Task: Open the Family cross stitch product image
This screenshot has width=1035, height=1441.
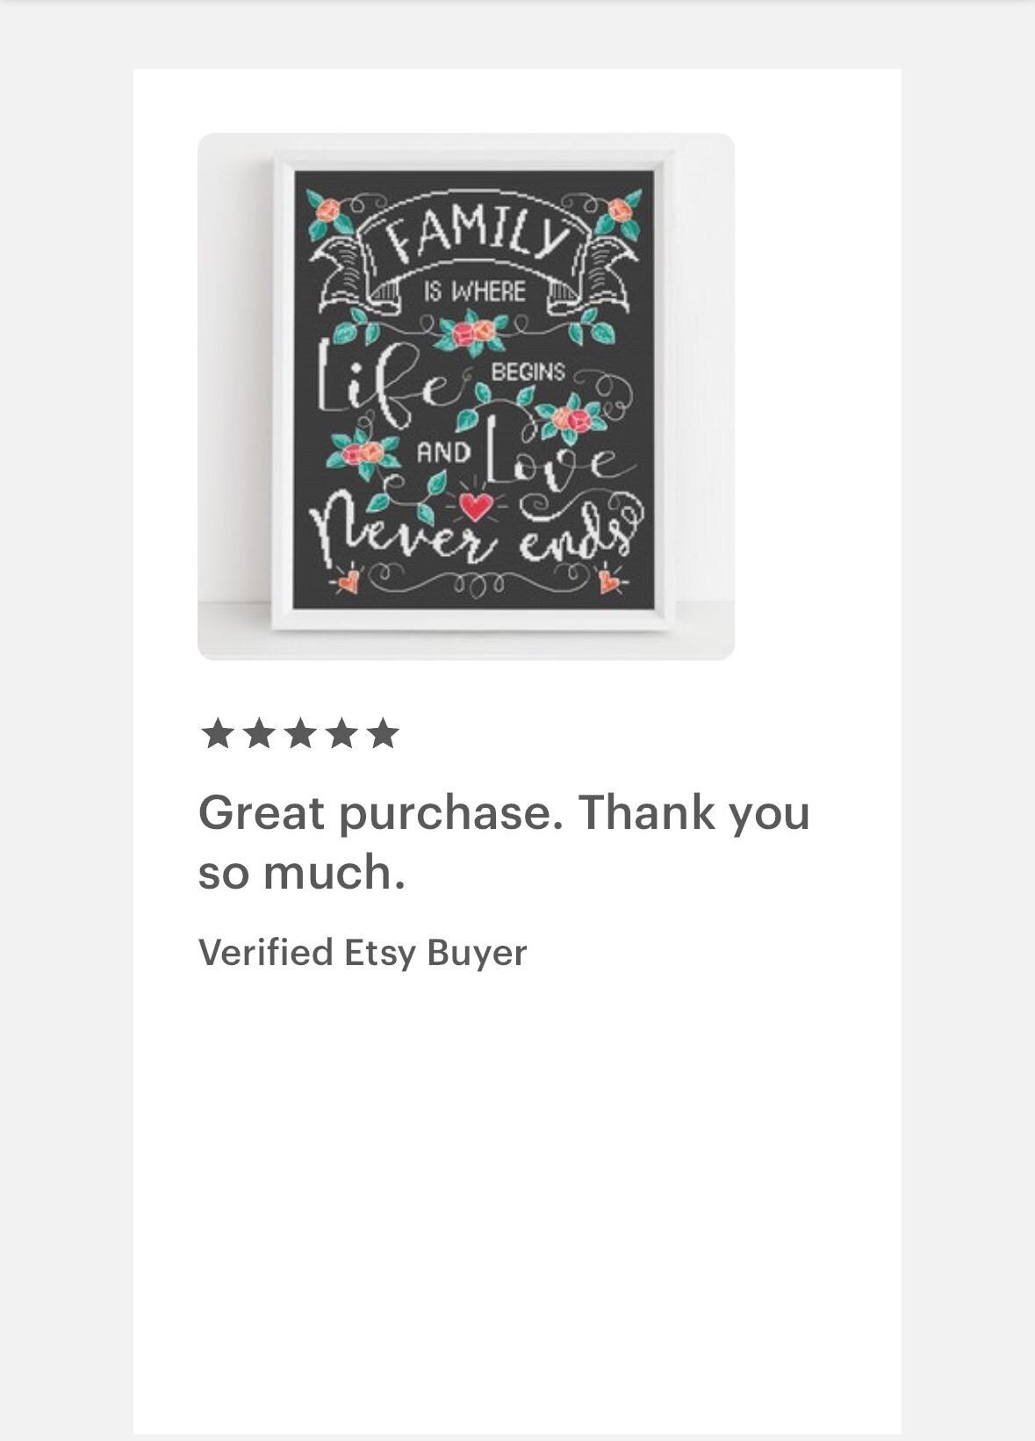Action: point(465,396)
